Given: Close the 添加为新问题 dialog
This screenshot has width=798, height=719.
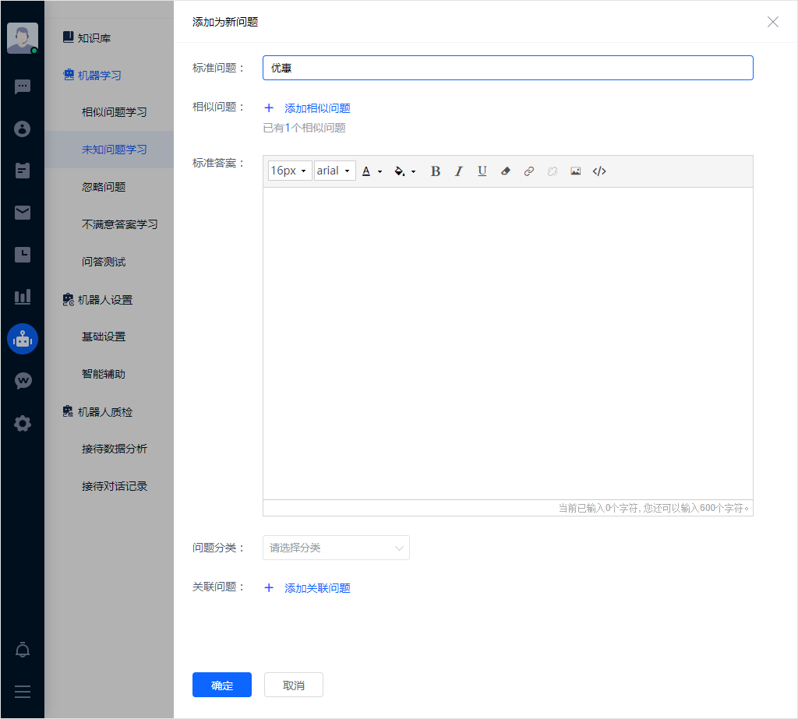Looking at the screenshot, I should click(772, 22).
